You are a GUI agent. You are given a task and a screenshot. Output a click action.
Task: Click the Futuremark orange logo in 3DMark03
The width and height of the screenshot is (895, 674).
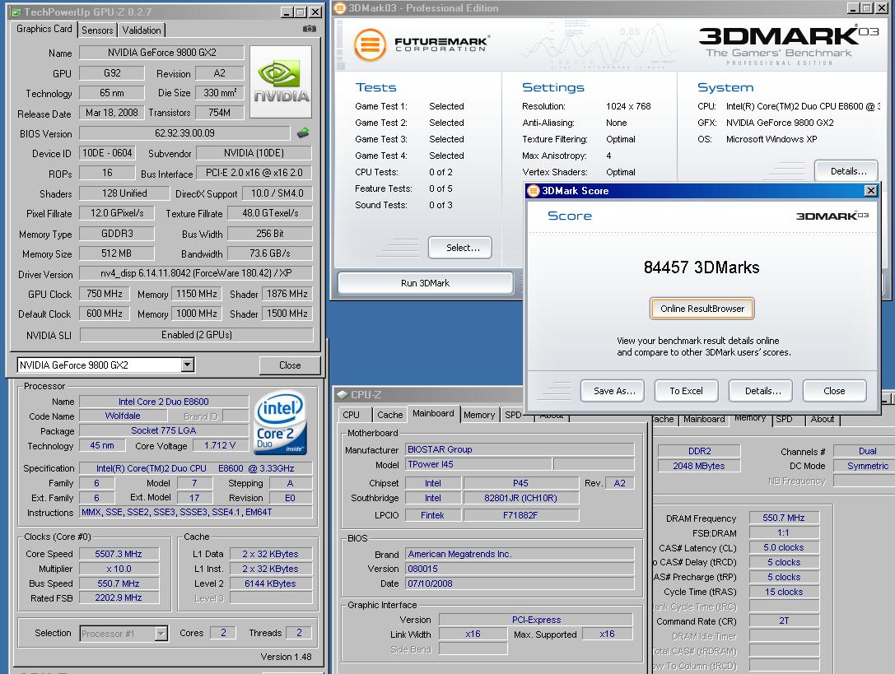370,44
